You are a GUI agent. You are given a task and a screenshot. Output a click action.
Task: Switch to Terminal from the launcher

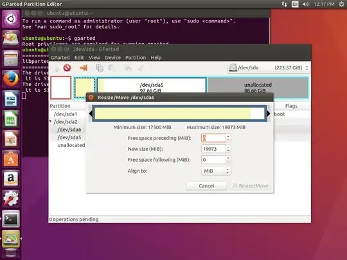coord(11,218)
